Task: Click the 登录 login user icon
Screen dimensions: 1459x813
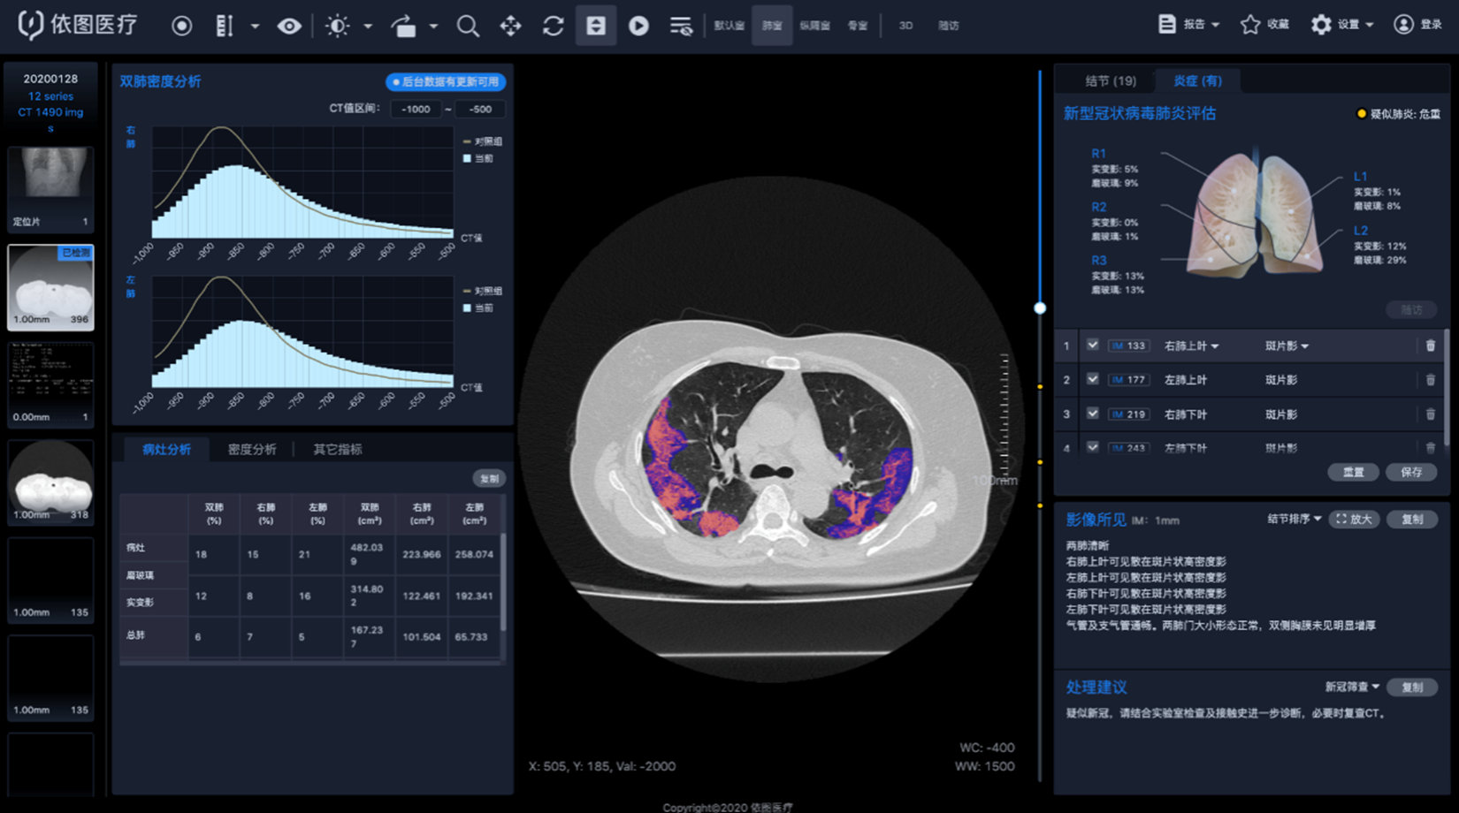Action: [x=1417, y=25]
